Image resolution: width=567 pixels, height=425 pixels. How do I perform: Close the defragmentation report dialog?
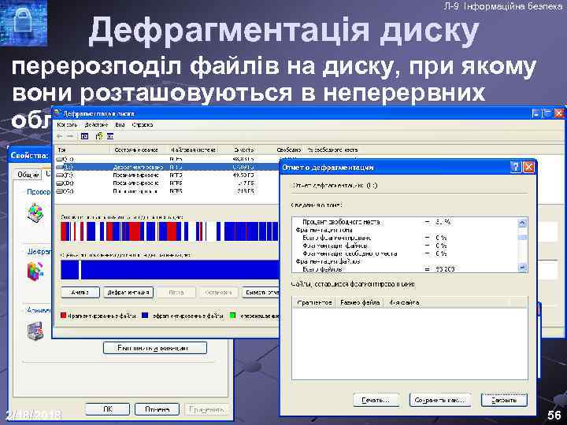click(x=528, y=168)
